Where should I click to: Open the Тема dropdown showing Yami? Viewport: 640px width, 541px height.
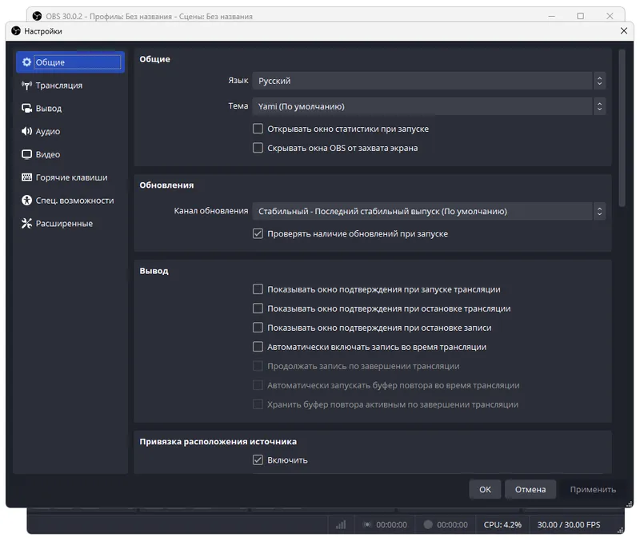[x=429, y=106]
